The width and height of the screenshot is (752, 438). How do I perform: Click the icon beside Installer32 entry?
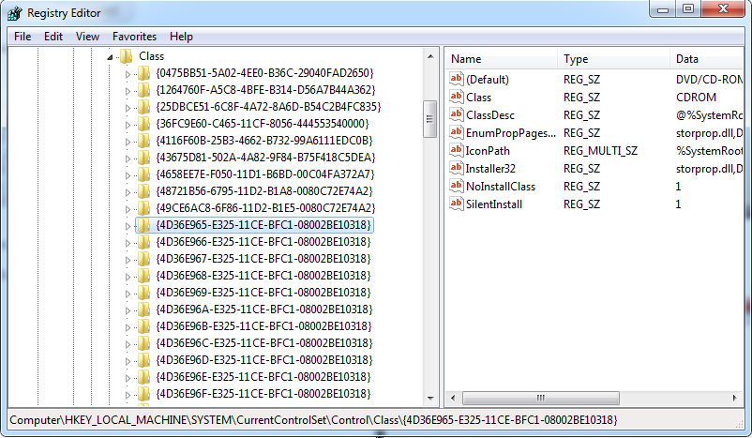[x=457, y=169]
